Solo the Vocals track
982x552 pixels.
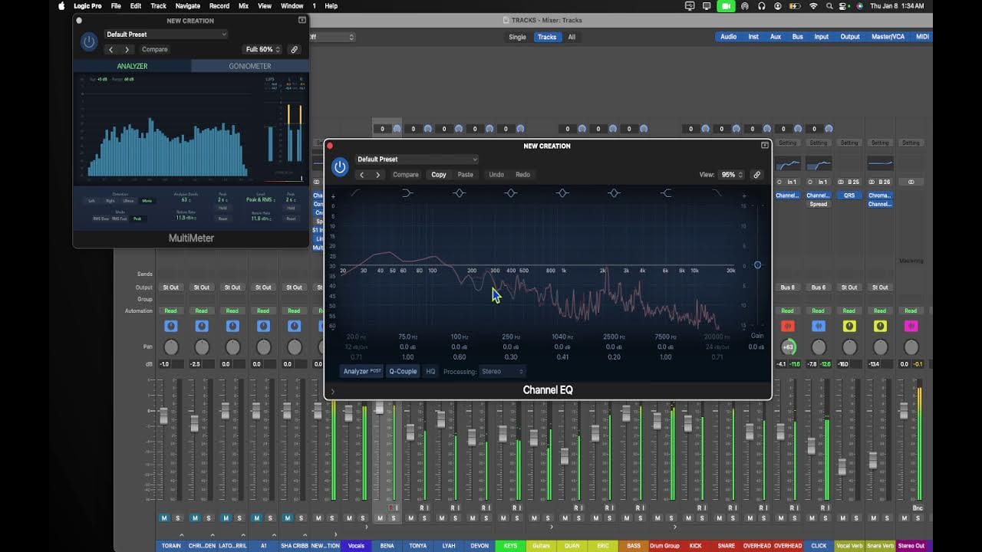362,518
